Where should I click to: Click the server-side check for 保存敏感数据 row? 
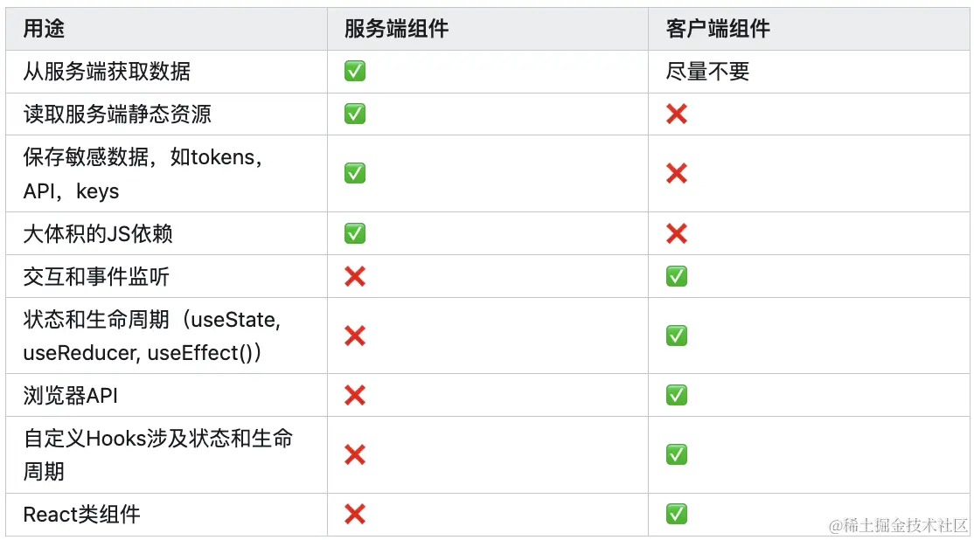(355, 173)
